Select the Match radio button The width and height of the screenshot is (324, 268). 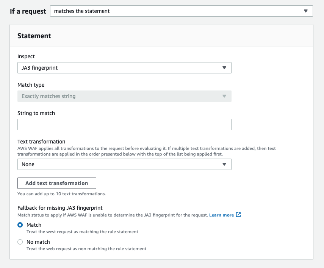click(x=20, y=225)
